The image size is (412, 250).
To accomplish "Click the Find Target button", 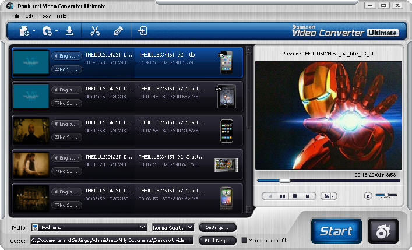I will tap(217, 240).
